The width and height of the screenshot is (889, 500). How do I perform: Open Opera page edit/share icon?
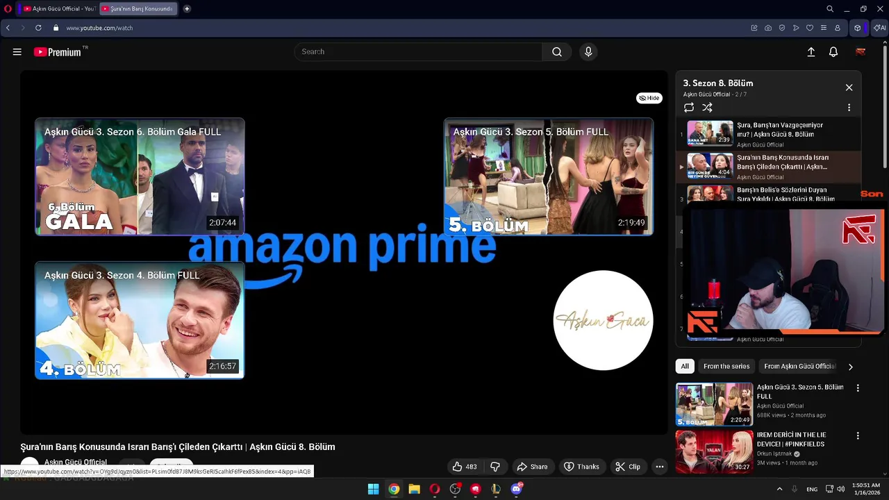click(x=754, y=28)
